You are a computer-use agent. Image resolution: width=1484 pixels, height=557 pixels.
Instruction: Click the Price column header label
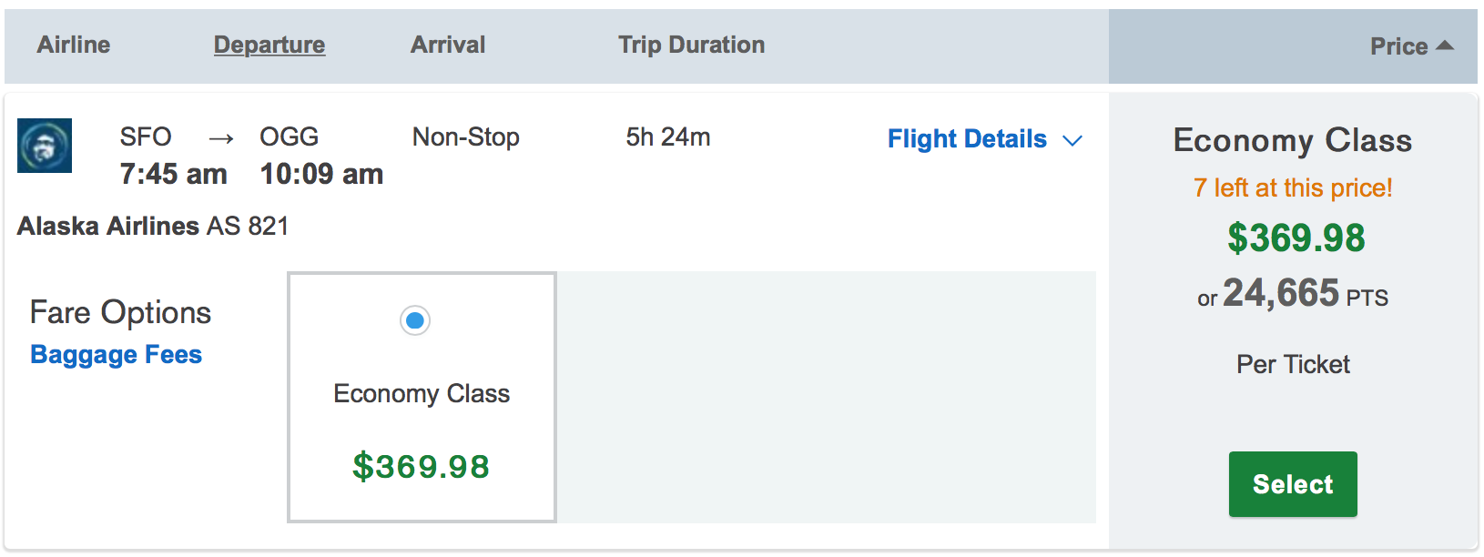(1398, 46)
